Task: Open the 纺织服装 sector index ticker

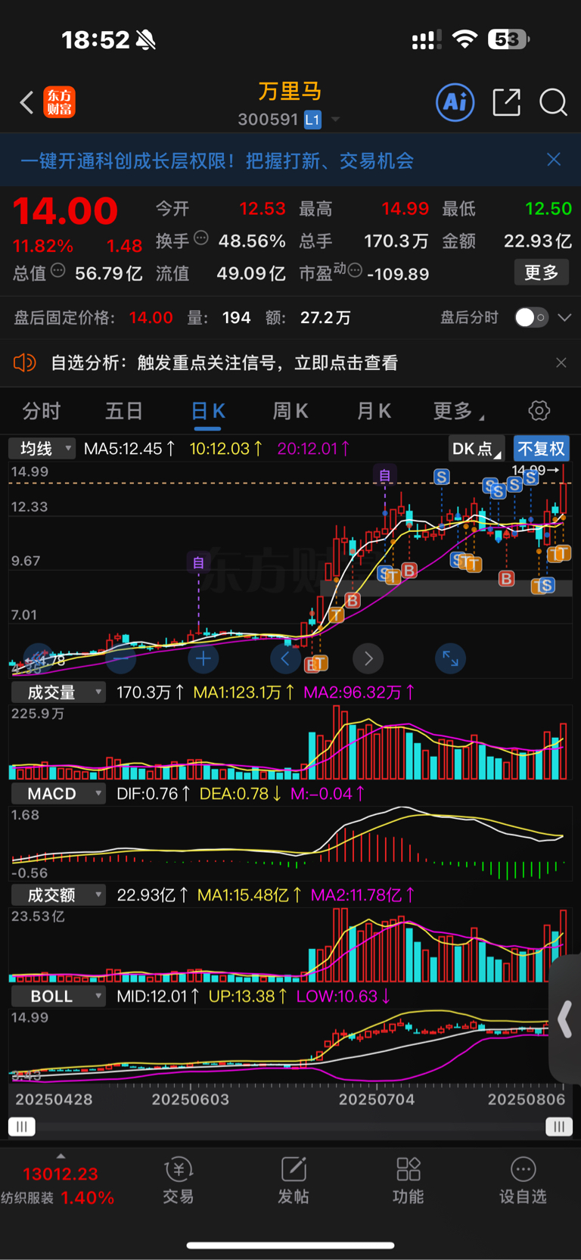Action: 58,1185
